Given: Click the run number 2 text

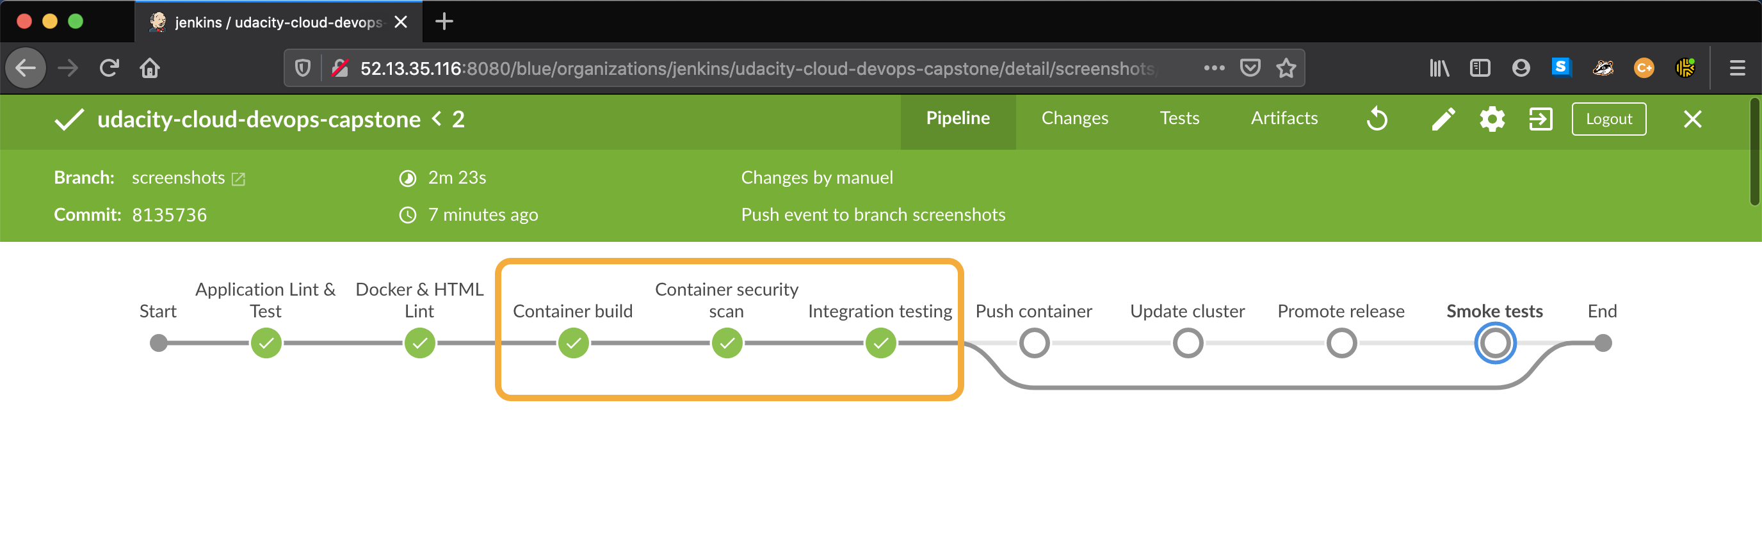Looking at the screenshot, I should pyautogui.click(x=458, y=120).
